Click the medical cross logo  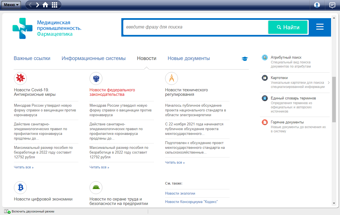(23, 28)
